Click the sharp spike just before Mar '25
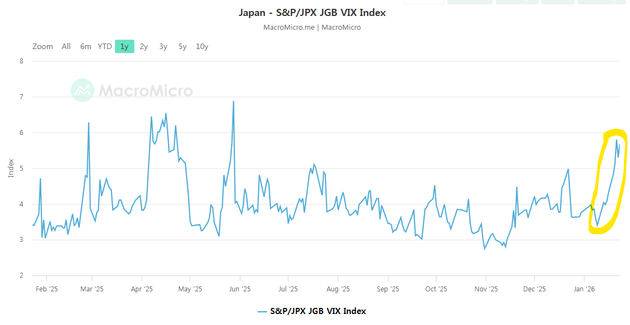The height and width of the screenshot is (325, 630). click(89, 123)
